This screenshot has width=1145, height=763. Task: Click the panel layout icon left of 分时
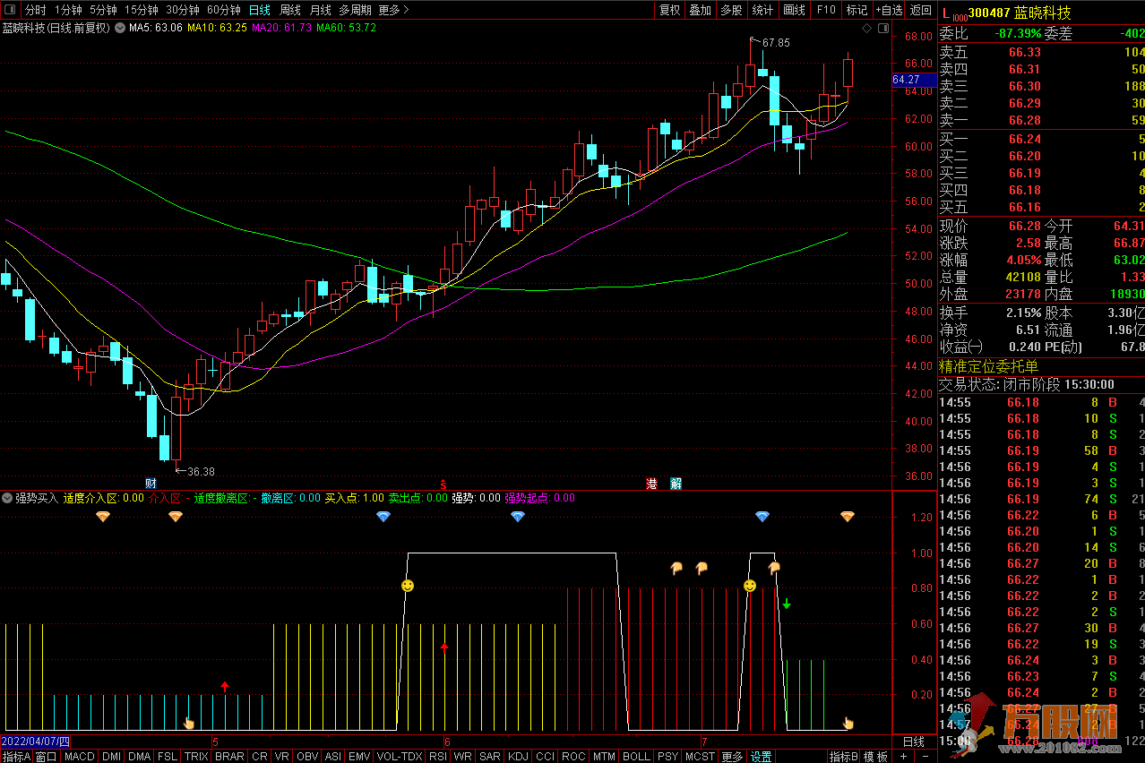[x=10, y=10]
